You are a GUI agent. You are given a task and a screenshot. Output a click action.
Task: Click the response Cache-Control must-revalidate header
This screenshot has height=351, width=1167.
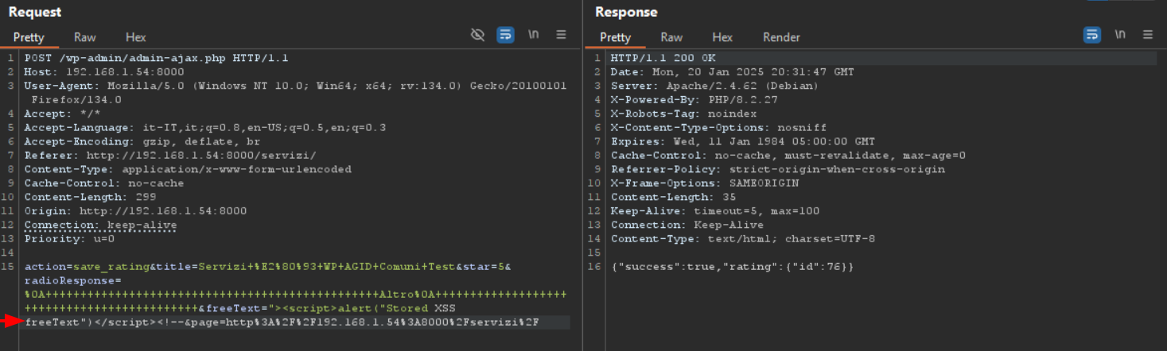coord(788,155)
